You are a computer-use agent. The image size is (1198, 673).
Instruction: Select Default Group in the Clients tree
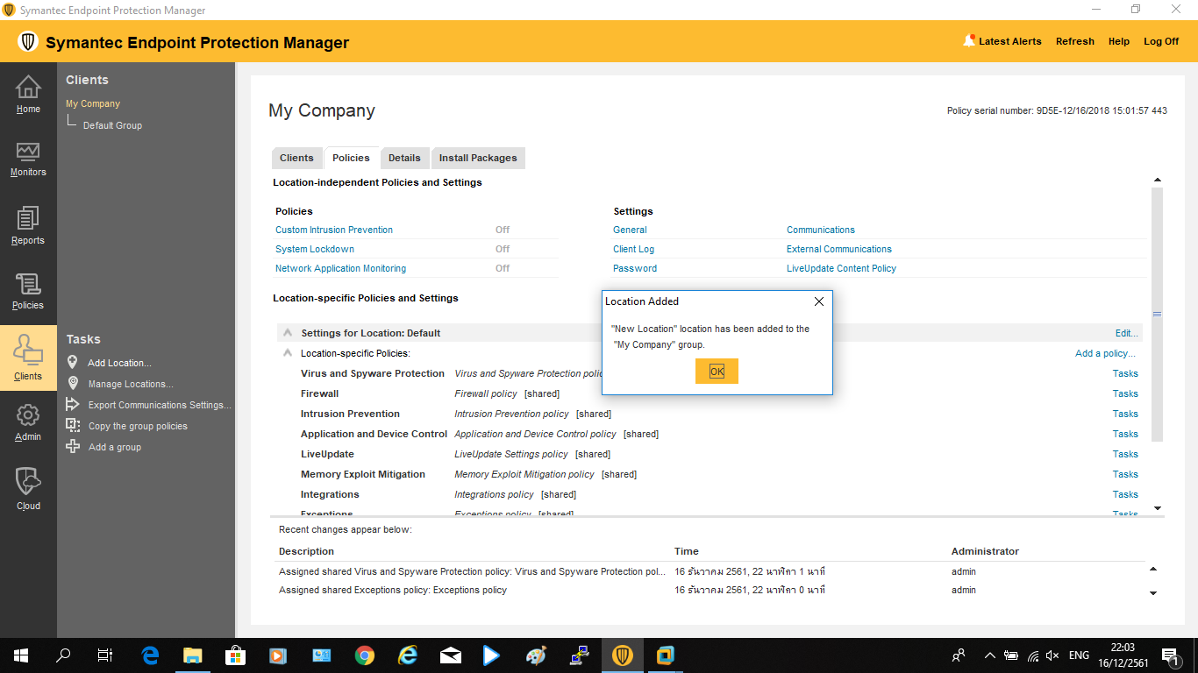pos(112,125)
